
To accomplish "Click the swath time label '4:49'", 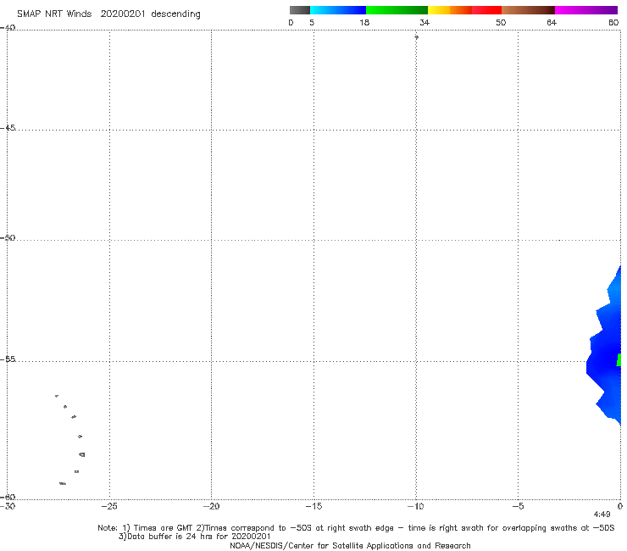I will click(x=602, y=515).
